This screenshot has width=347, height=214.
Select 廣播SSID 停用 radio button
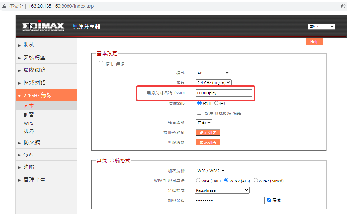216,103
